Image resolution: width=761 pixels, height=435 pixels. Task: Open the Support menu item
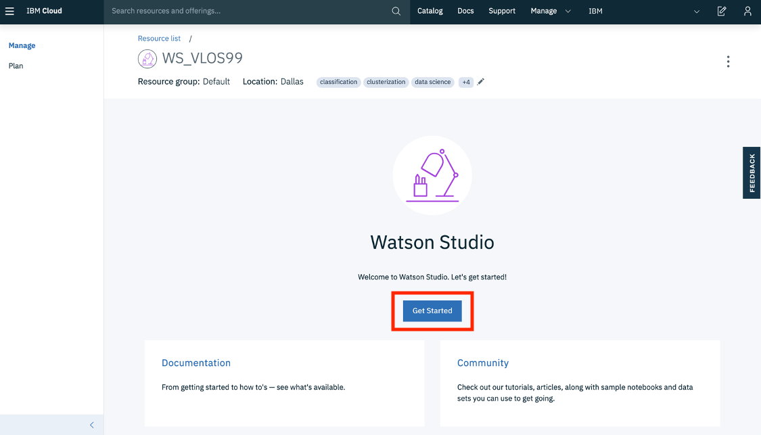pos(502,11)
